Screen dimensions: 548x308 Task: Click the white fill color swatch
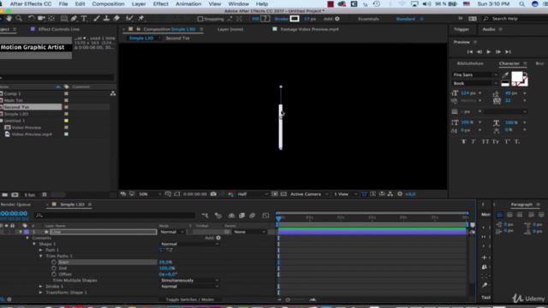tap(517, 76)
